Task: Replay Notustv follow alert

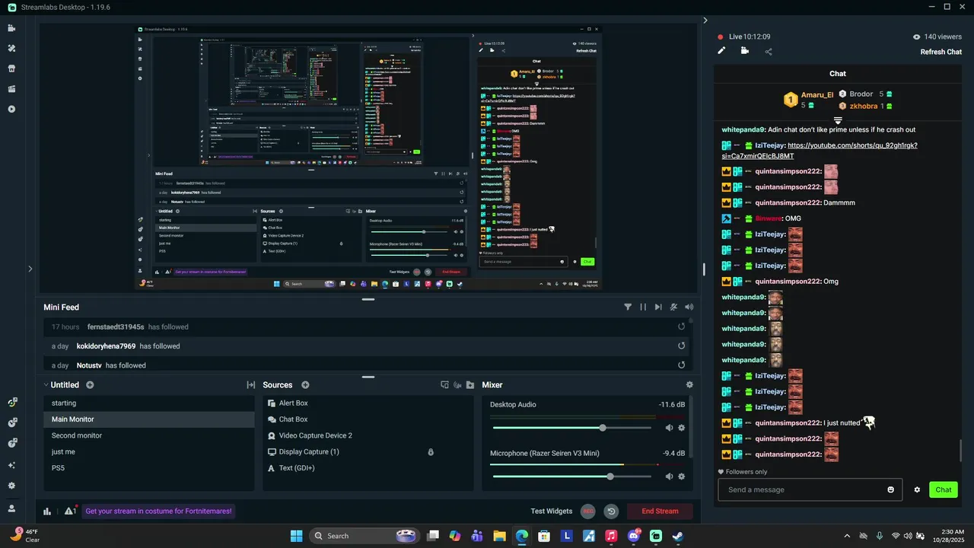Action: [682, 365]
